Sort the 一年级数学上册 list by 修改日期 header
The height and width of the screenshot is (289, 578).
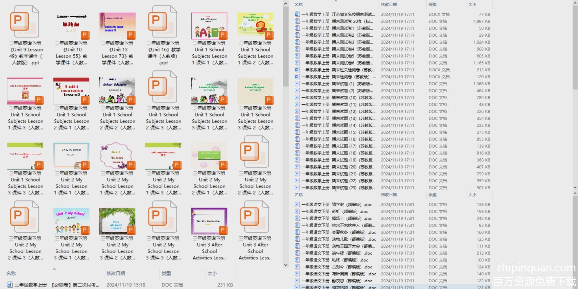pos(389,4)
